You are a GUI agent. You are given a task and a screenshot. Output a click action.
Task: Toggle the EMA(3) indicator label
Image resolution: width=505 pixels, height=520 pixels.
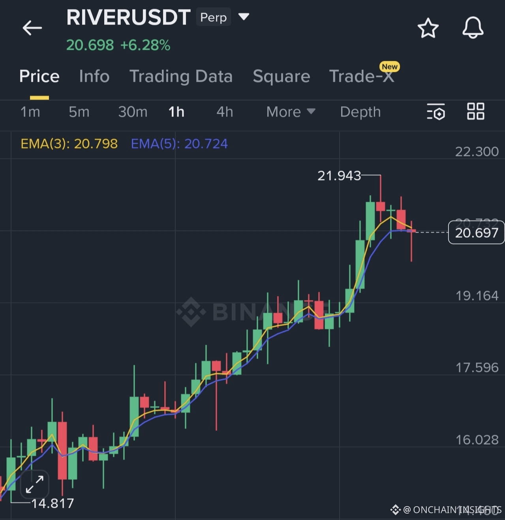[69, 144]
